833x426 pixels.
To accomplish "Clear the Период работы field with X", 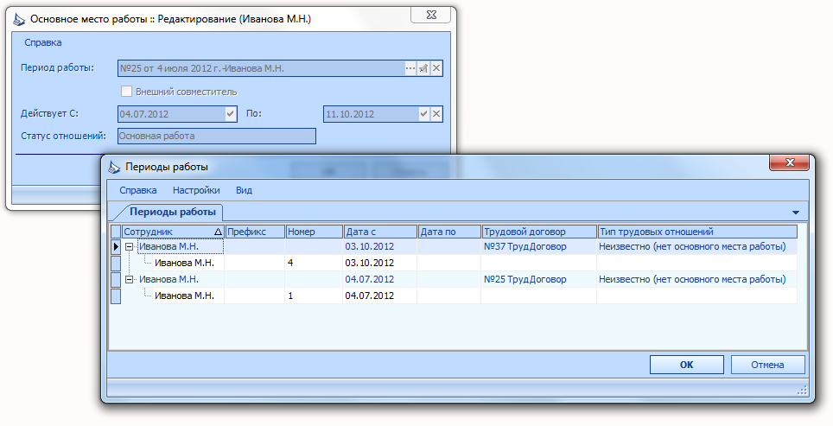I will click(436, 68).
